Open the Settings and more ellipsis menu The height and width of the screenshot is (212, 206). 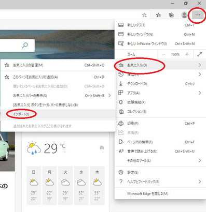coord(198,15)
